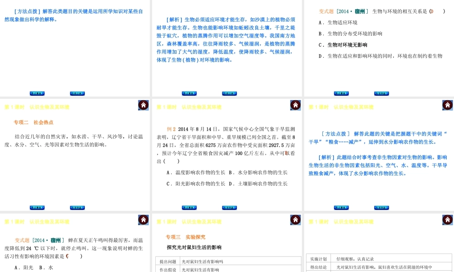Viewport: 454px width, 272px height.
Task: Click the 变式题 label on the 蝉 slide
Action: [x=22, y=240]
